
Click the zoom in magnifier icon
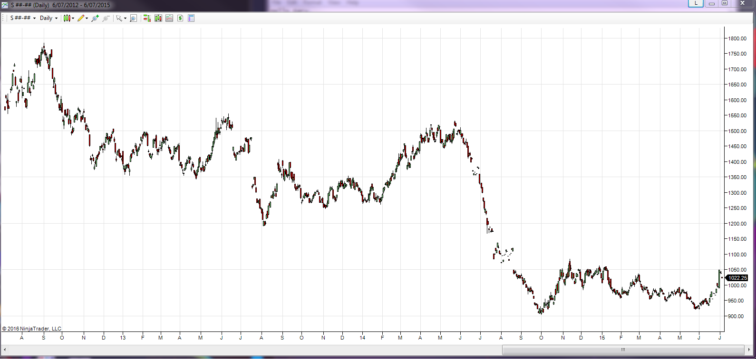pyautogui.click(x=95, y=18)
